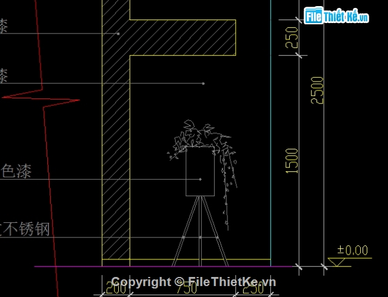
Task: Select the "不锈钢" material annotation
Action: click(26, 229)
